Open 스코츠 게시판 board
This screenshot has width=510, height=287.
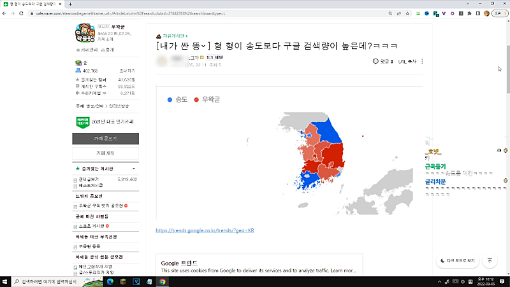[x=91, y=226]
